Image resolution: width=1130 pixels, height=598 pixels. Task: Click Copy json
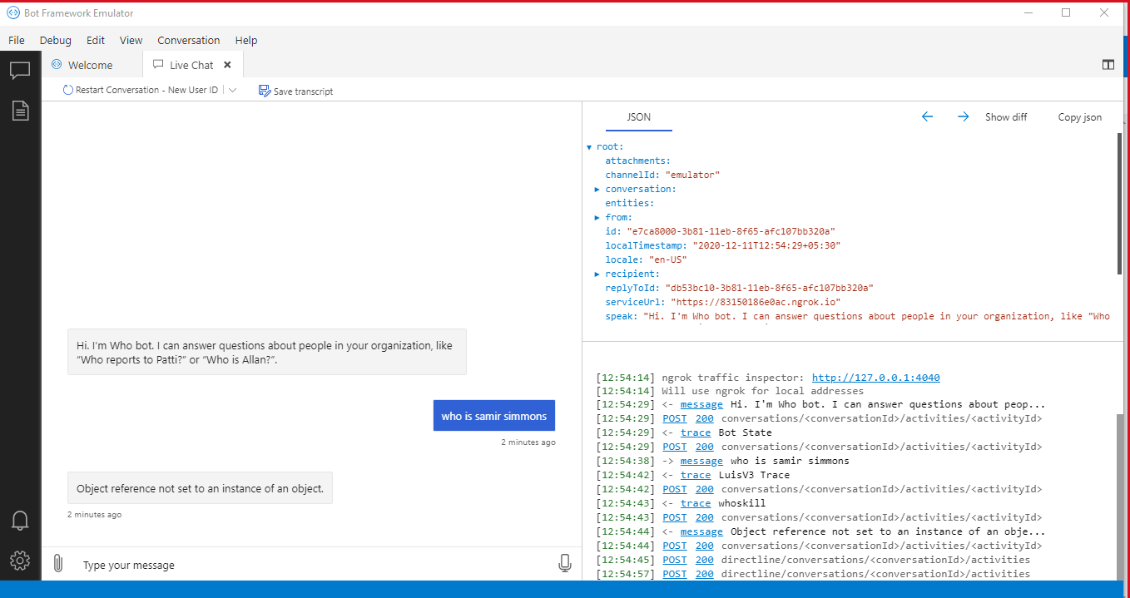click(1079, 116)
